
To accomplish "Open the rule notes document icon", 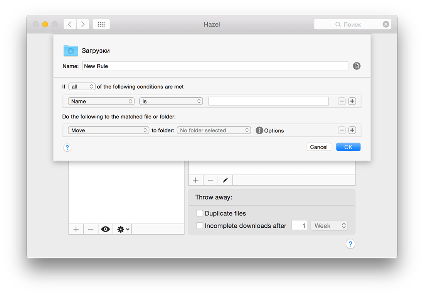I will (x=357, y=66).
